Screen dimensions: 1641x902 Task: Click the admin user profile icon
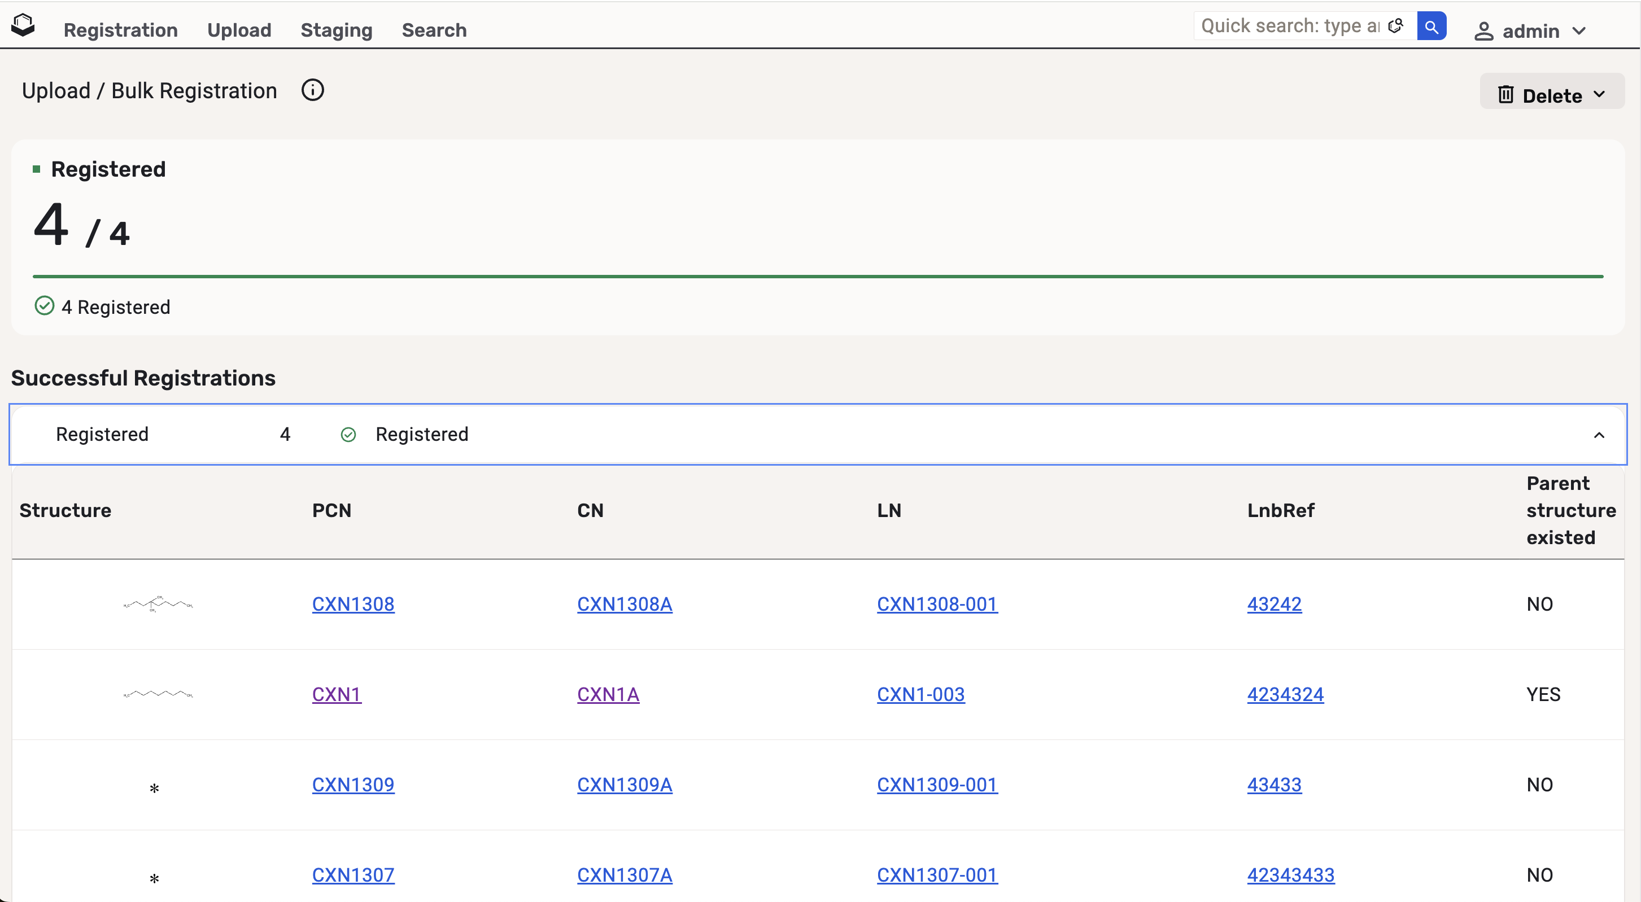pos(1483,31)
